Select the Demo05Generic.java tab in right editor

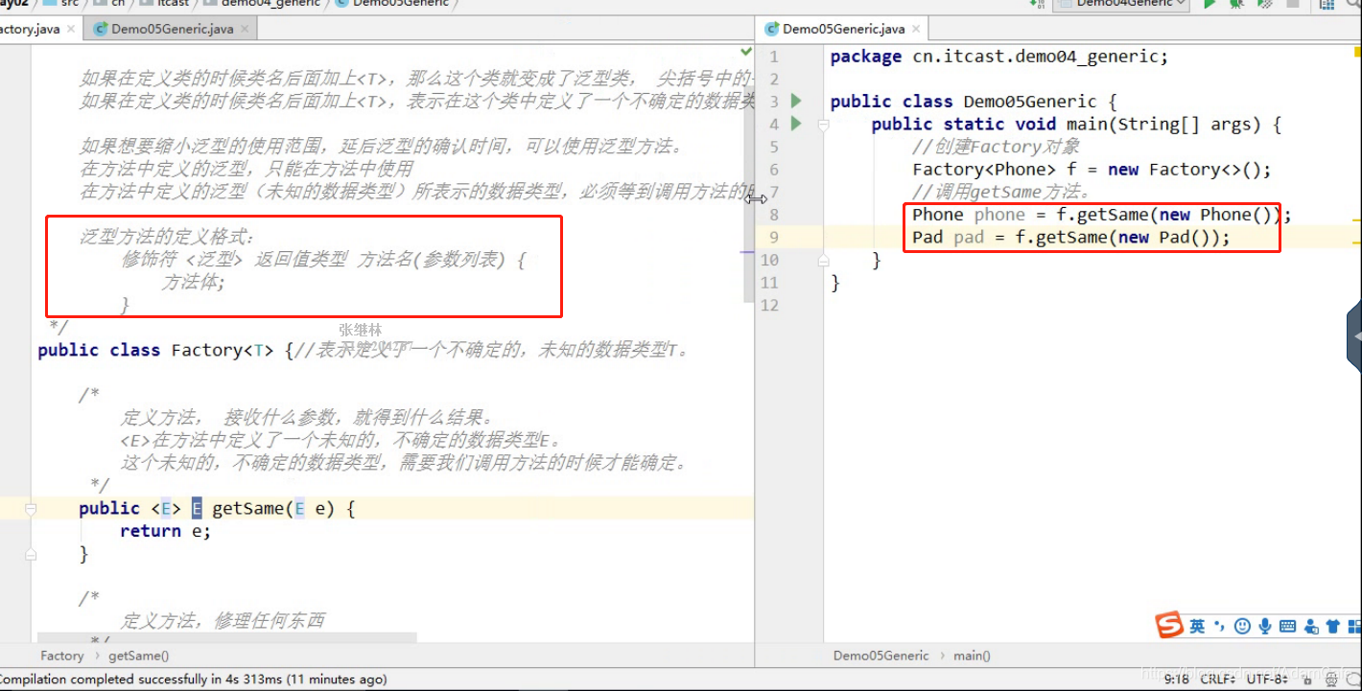[x=843, y=29]
